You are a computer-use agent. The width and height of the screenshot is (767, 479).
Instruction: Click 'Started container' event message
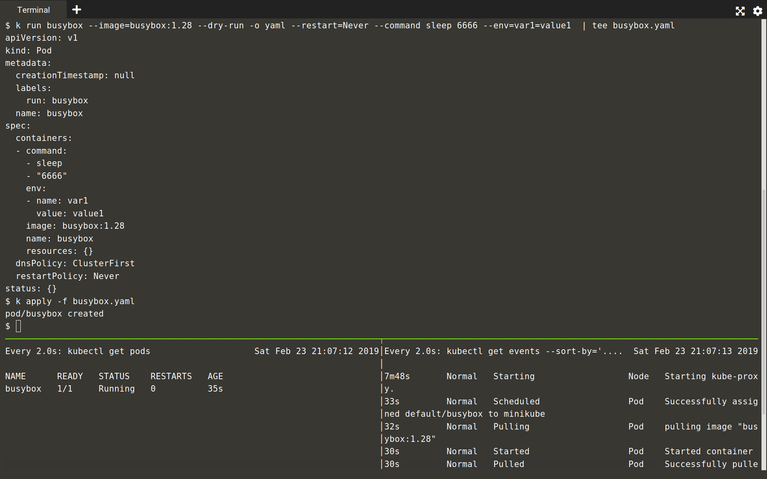click(709, 451)
